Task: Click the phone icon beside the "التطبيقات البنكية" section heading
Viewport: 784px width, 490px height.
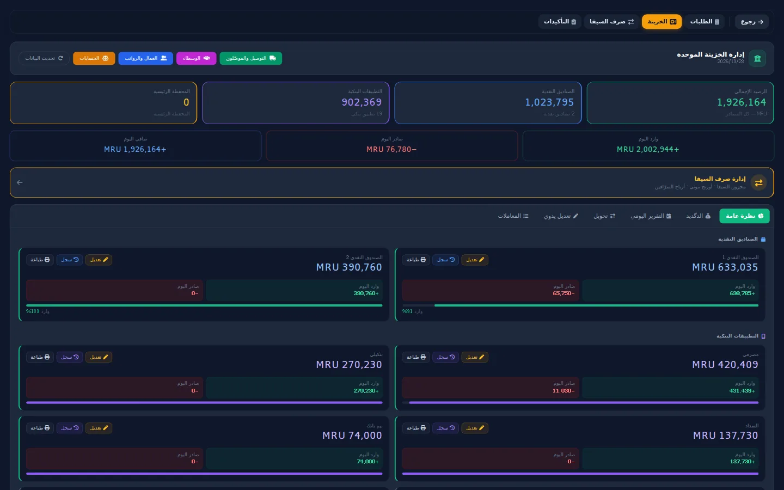Action: [x=763, y=336]
